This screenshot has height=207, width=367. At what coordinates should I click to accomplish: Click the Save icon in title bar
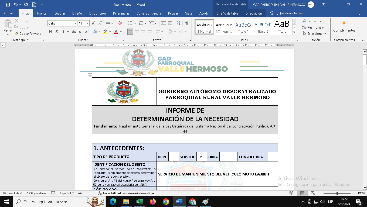[8, 5]
